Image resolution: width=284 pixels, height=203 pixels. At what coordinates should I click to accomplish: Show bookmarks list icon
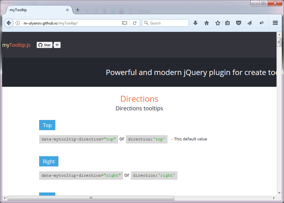[227, 23]
